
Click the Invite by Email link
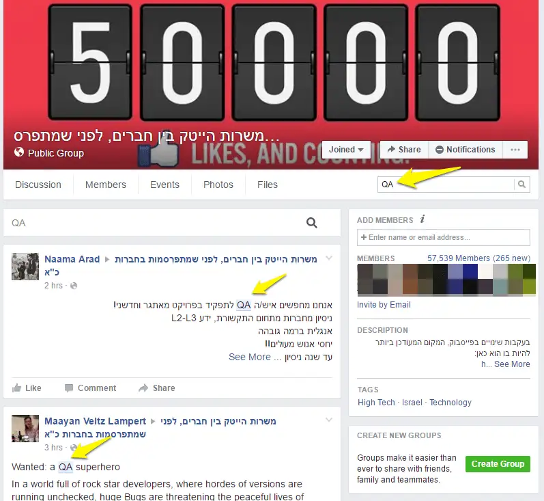coord(384,305)
